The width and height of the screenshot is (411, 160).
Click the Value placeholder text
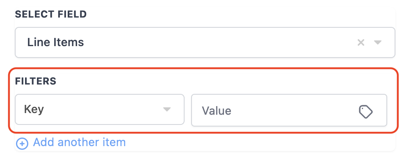[217, 111]
